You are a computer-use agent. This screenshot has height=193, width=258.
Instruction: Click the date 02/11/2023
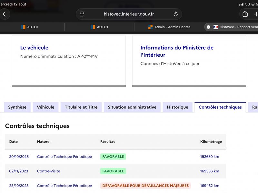point(19,171)
